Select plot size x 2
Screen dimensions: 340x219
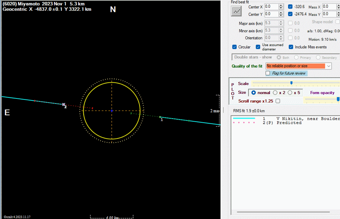(x=275, y=93)
